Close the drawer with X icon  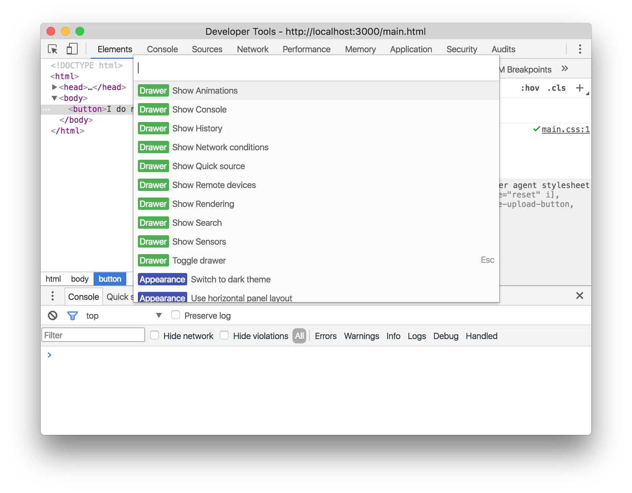(579, 296)
